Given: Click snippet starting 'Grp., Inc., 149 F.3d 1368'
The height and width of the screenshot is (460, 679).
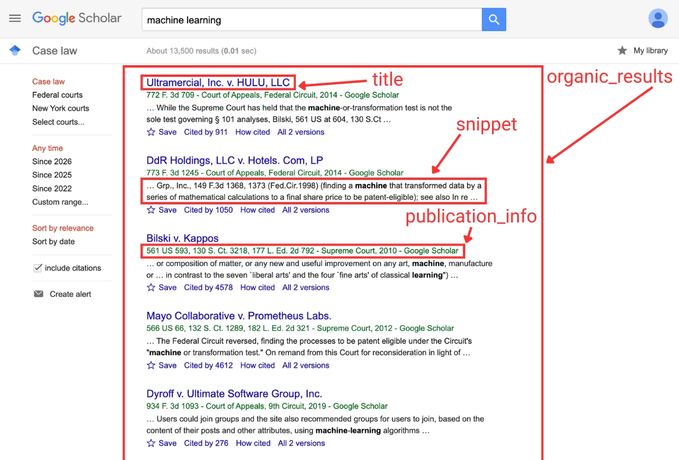Looking at the screenshot, I should 314,192.
